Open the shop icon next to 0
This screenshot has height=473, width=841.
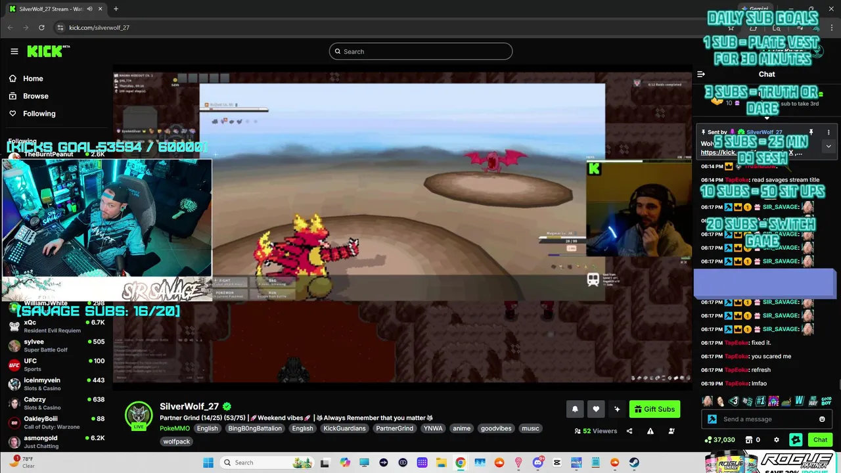[748, 439]
